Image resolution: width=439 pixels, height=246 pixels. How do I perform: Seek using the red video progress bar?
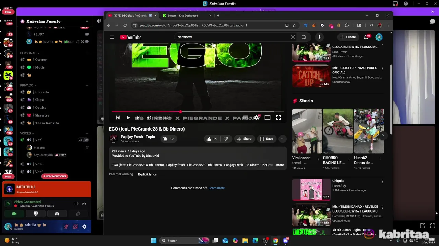[198, 112]
